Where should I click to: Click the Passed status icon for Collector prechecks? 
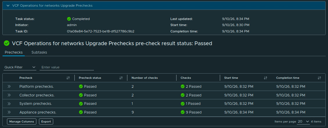(x=81, y=95)
